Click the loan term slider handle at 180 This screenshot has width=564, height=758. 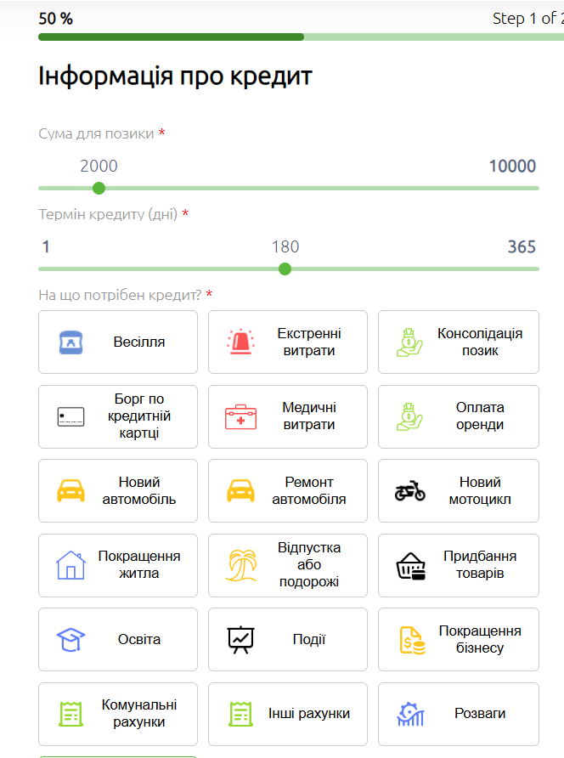[285, 269]
